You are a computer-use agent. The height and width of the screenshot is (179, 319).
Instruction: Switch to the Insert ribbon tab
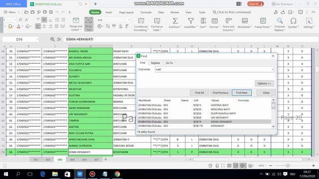[109, 12]
